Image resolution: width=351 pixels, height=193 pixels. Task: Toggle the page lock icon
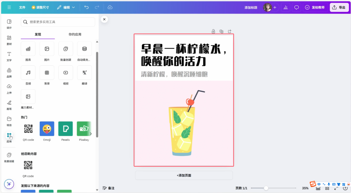213,31
